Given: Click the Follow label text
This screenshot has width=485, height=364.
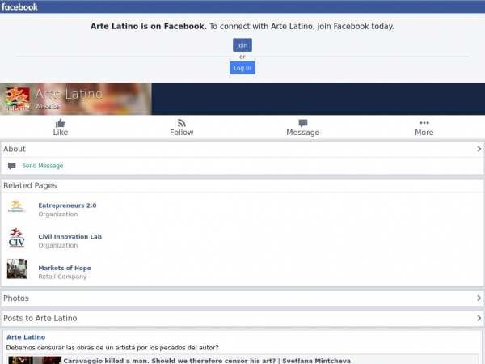Looking at the screenshot, I should (x=182, y=133).
